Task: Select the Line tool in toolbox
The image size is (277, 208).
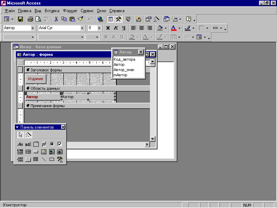Action: point(44,159)
